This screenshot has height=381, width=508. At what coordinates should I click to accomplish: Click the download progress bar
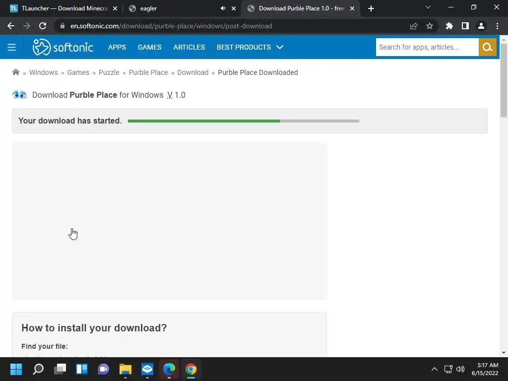244,121
